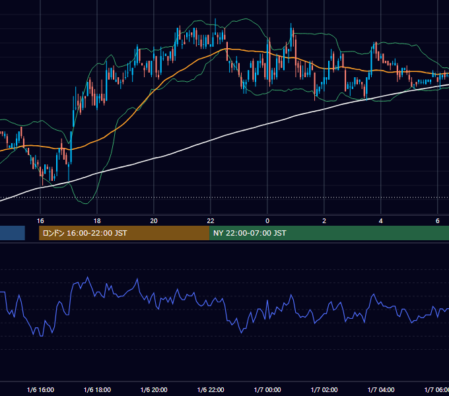The width and height of the screenshot is (449, 396).
Task: Select the ロンドン 16:00-22:00 JST session bar
Action: 124,233
